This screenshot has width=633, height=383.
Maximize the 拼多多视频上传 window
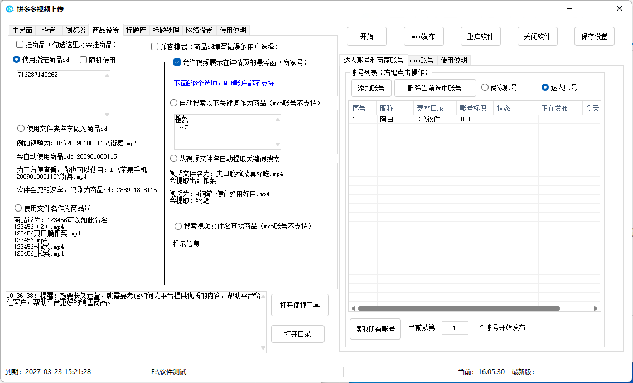tap(595, 8)
